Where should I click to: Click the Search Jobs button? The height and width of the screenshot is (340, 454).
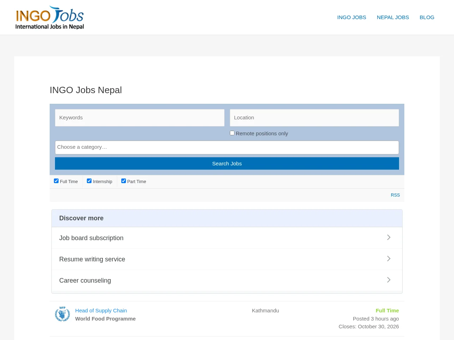pos(227,164)
